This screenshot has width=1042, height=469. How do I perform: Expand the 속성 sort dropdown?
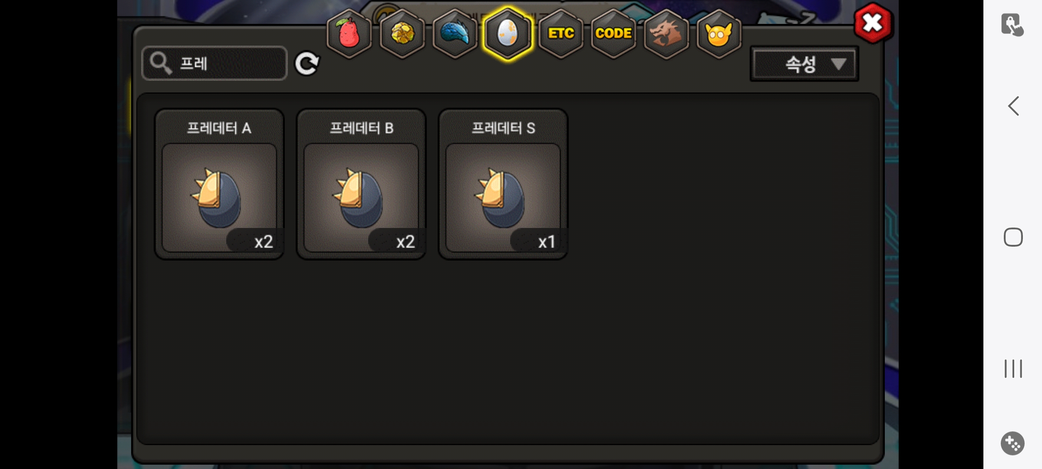805,64
